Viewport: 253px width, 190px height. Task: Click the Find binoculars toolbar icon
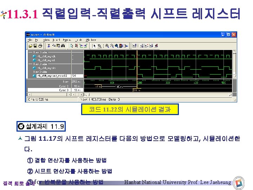click(x=63, y=46)
